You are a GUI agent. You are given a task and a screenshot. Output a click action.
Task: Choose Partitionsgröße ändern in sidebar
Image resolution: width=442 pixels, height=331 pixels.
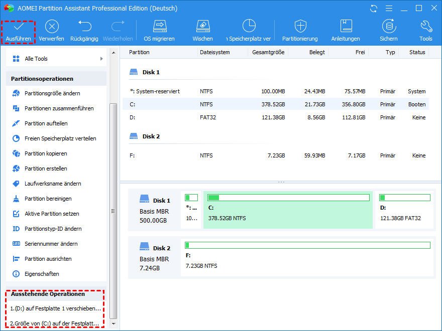click(x=52, y=93)
